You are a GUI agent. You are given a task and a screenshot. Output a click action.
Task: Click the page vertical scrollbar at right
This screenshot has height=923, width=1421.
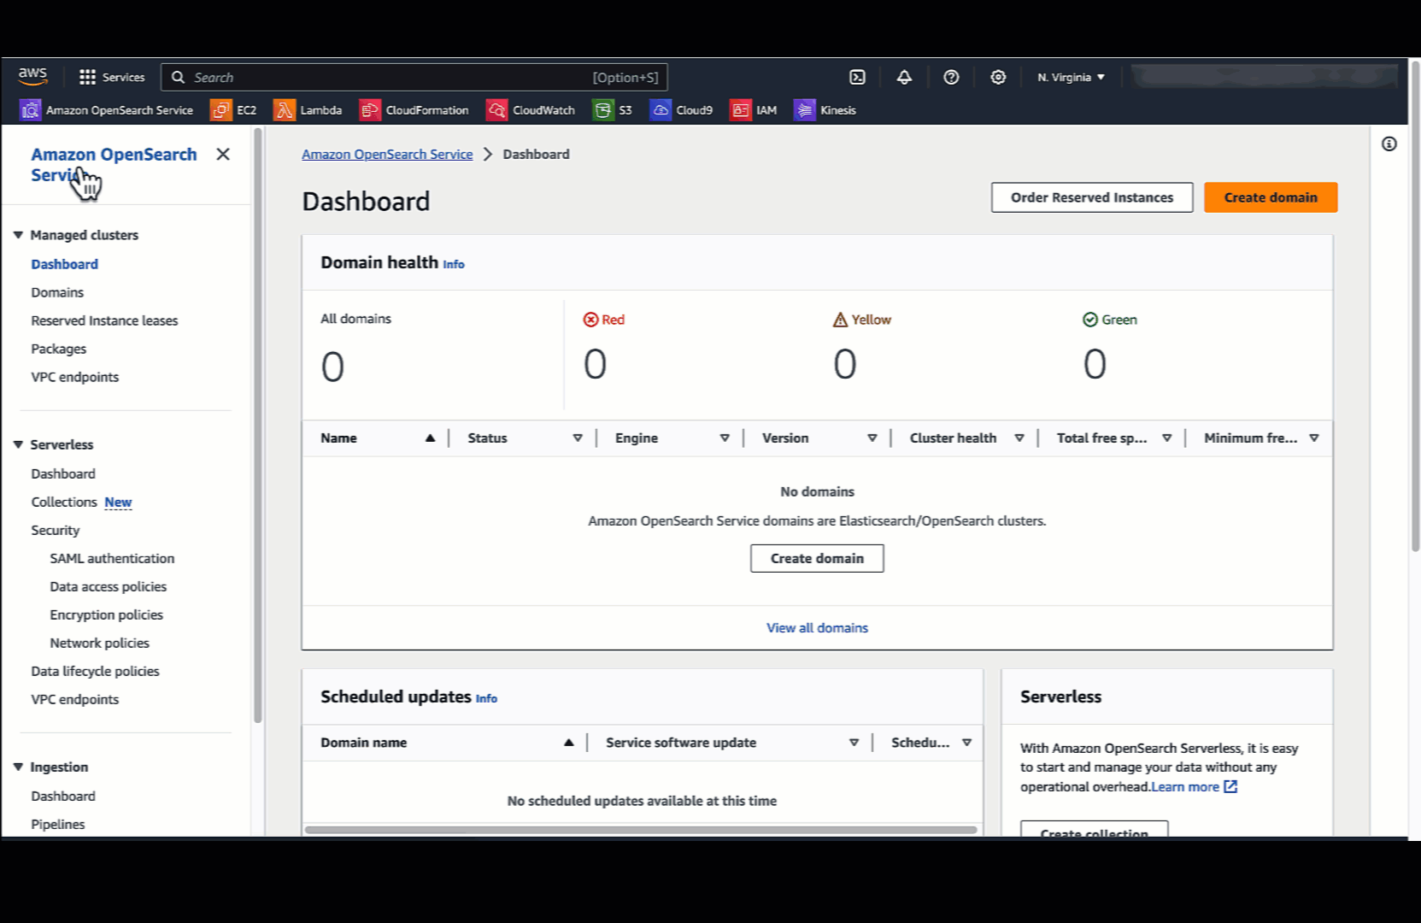[x=1415, y=306]
